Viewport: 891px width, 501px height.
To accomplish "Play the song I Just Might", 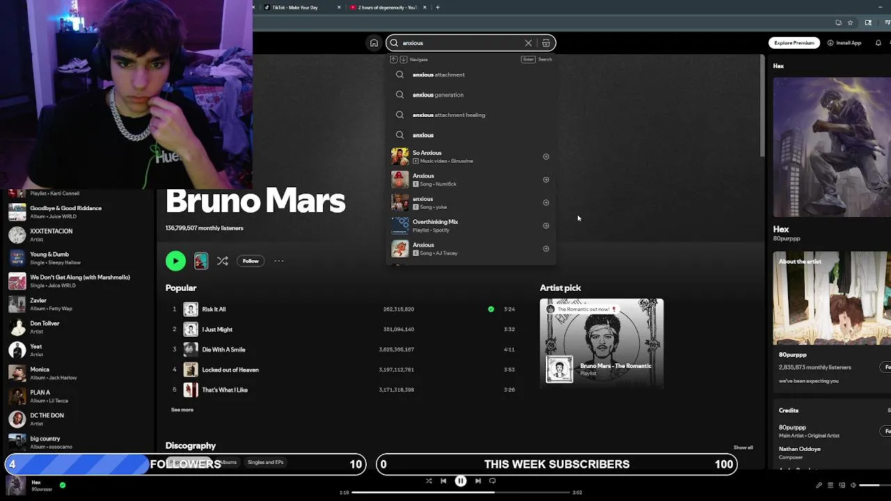I will pyautogui.click(x=217, y=329).
